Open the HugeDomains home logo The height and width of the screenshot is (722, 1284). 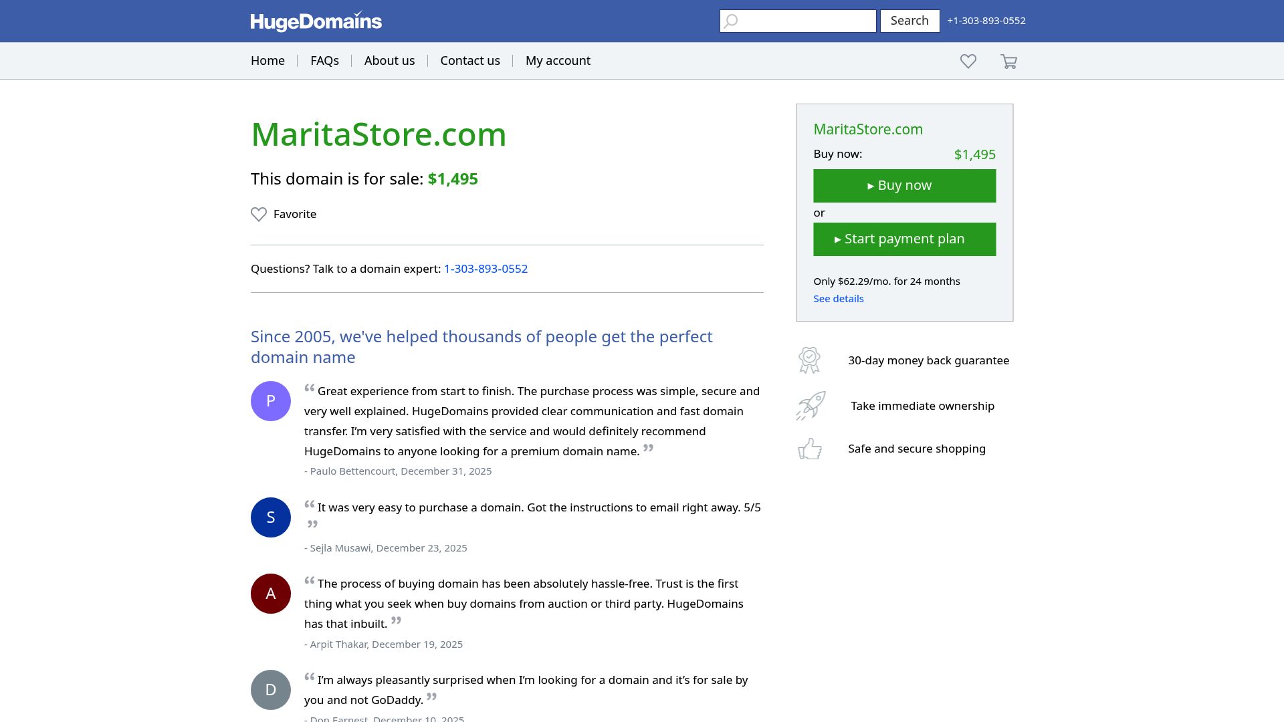(x=315, y=21)
